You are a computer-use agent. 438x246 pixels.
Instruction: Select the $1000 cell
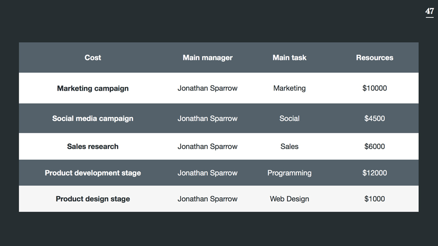click(375, 199)
